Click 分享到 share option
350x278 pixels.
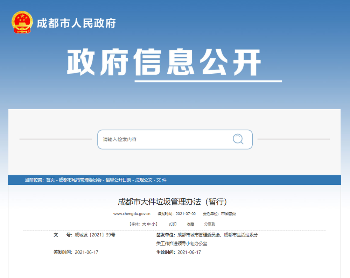210,224
